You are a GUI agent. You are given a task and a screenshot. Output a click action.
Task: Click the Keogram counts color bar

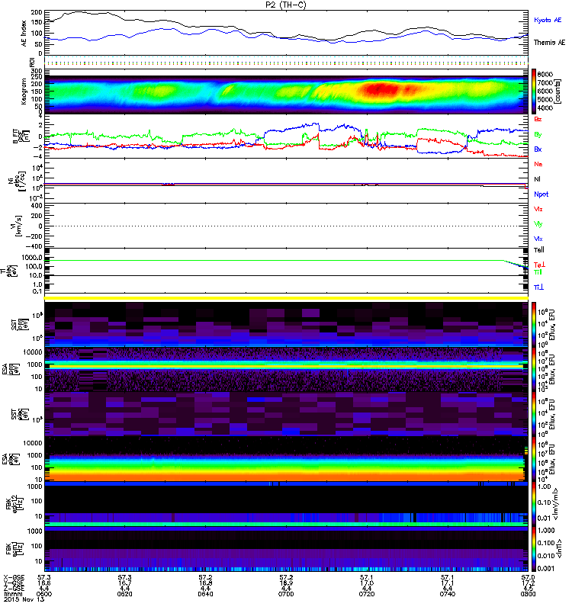(x=534, y=91)
